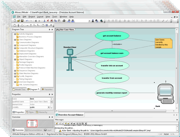This screenshot has height=137, width=180.
Task: Close the Properties panel
Action: click(52, 94)
